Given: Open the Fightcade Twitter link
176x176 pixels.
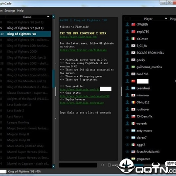Looking at the screenshot, I should point(83,50).
